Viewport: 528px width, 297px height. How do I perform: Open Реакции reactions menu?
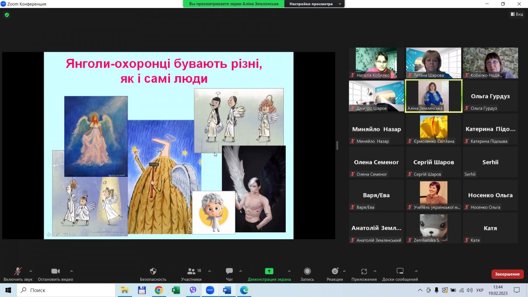[335, 274]
